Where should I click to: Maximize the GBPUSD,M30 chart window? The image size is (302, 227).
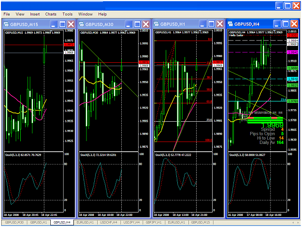[x=137, y=24]
